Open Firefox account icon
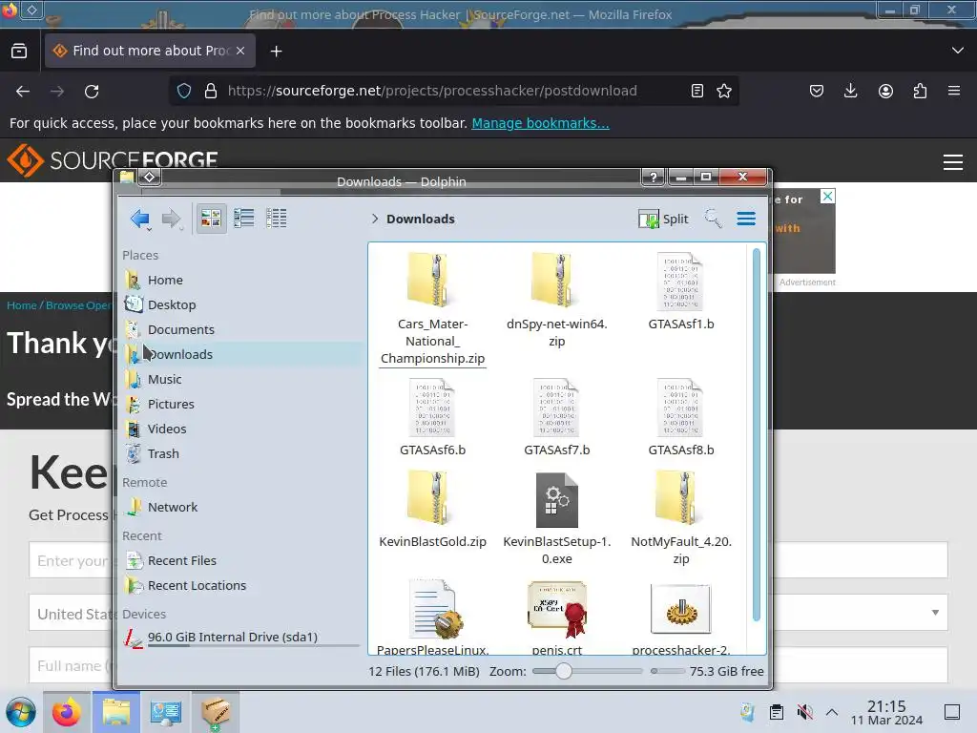 885,92
